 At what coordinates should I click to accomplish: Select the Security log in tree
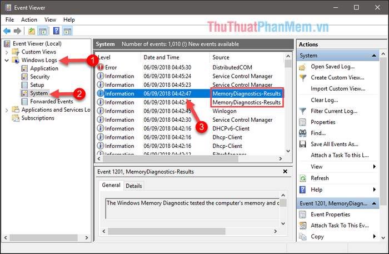tap(39, 77)
